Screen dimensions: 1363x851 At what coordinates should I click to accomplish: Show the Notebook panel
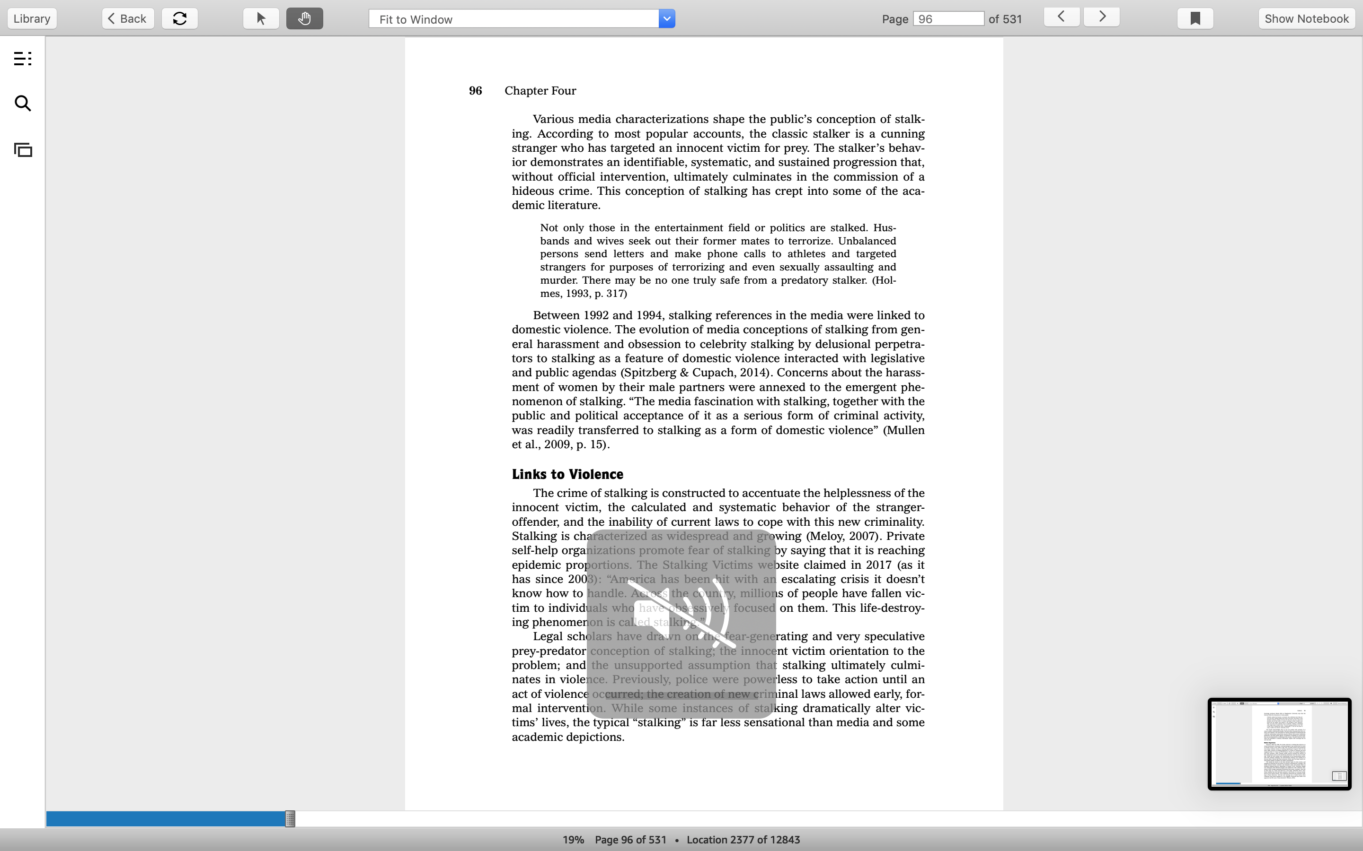1307,18
